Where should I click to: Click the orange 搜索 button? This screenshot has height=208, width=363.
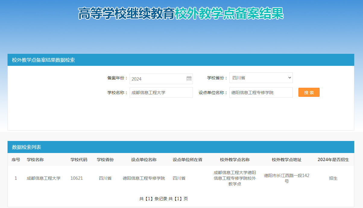(309, 92)
